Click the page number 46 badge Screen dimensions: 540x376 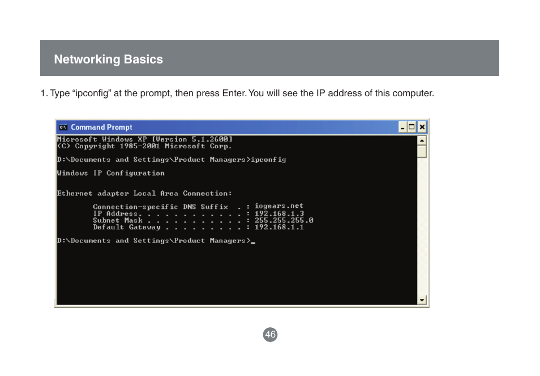pos(271,335)
